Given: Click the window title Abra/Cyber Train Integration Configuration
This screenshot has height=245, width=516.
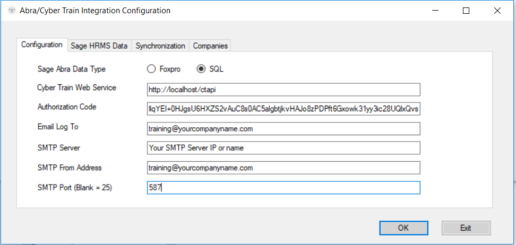Looking at the screenshot, I should coord(95,11).
